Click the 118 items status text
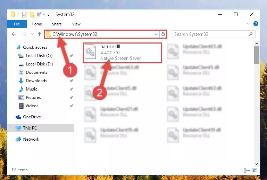 (x=19, y=170)
